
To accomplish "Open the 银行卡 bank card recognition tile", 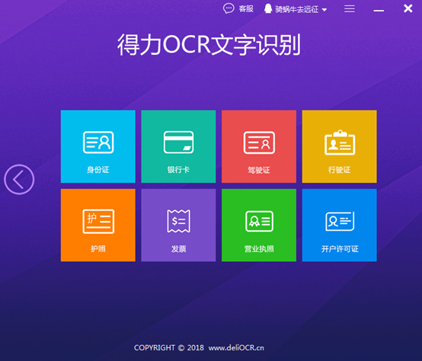I will coord(178,146).
